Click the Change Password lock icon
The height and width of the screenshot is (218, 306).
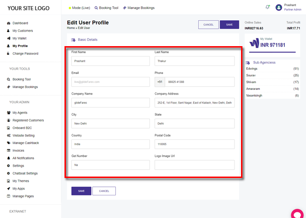pyautogui.click(x=8, y=54)
